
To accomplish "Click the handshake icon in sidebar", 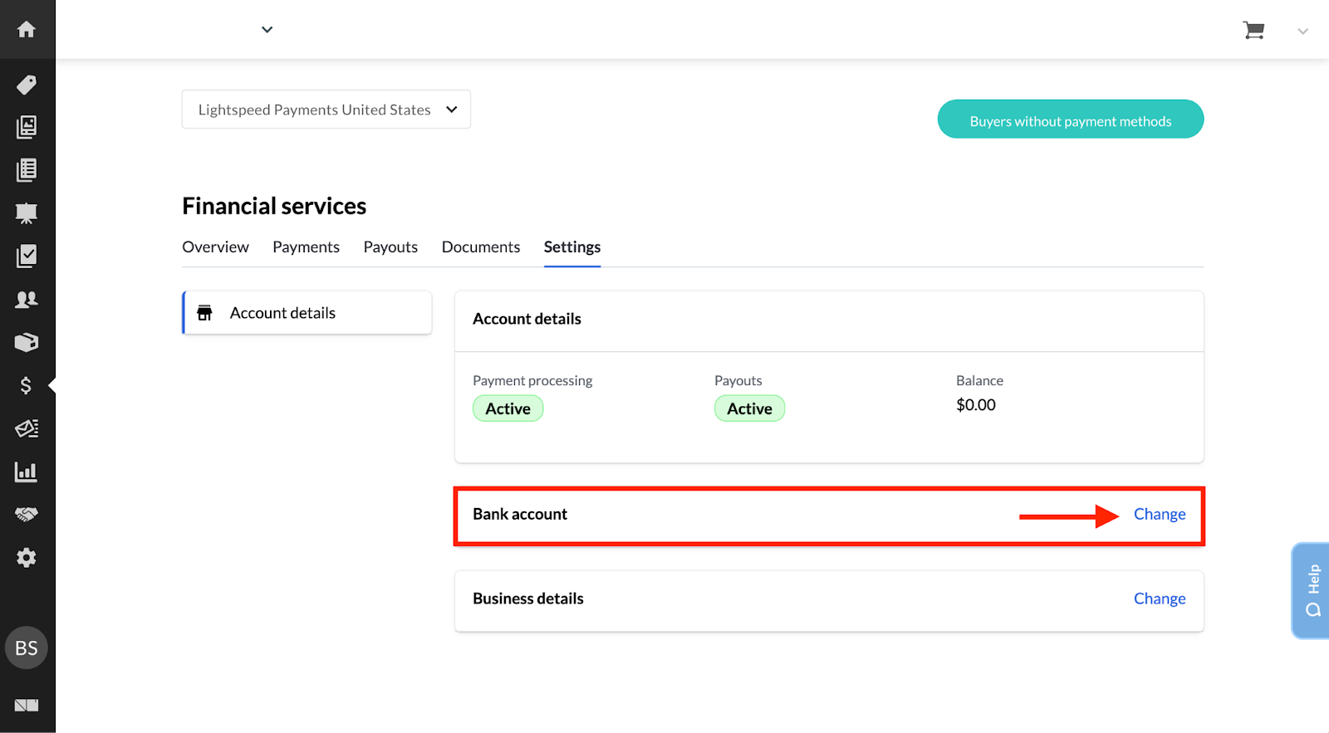I will point(27,515).
